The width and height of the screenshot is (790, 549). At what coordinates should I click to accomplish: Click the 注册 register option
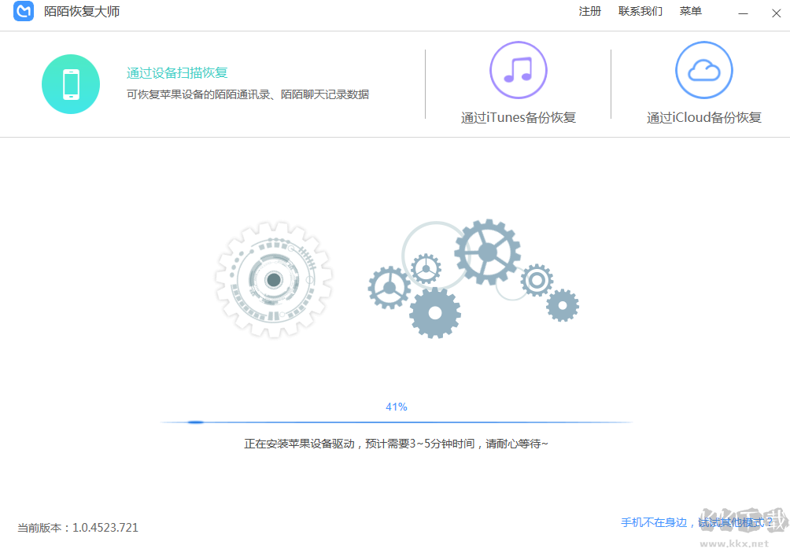point(589,11)
